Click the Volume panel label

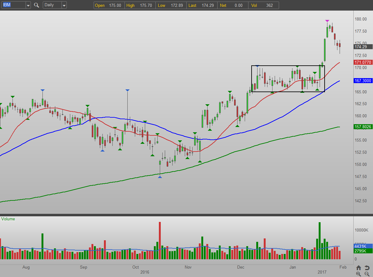pos(8,219)
